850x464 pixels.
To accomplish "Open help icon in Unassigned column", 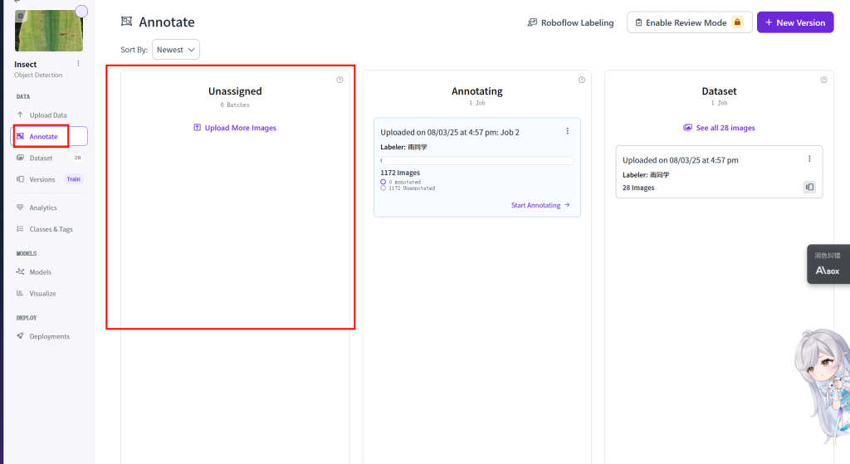I will pos(340,80).
